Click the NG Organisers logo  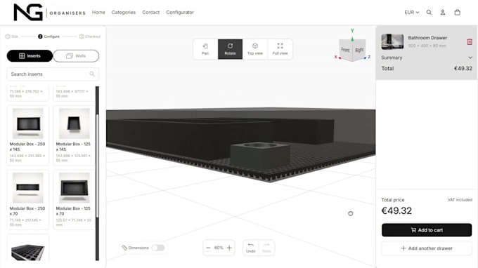(49, 12)
